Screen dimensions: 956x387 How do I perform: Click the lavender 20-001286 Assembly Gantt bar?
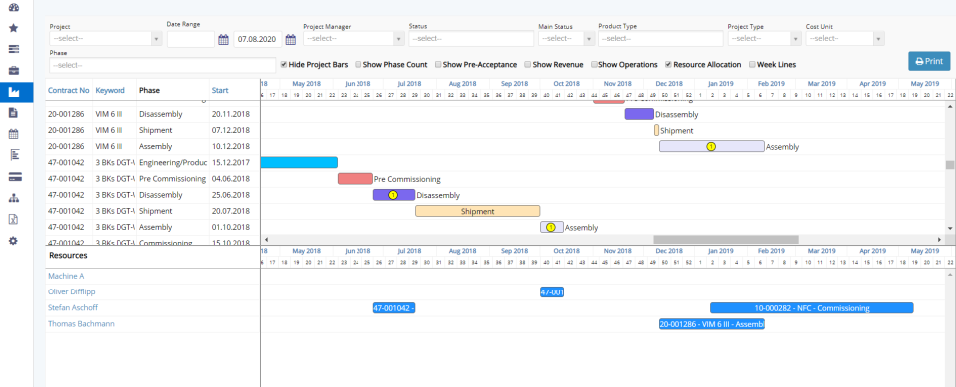point(711,147)
